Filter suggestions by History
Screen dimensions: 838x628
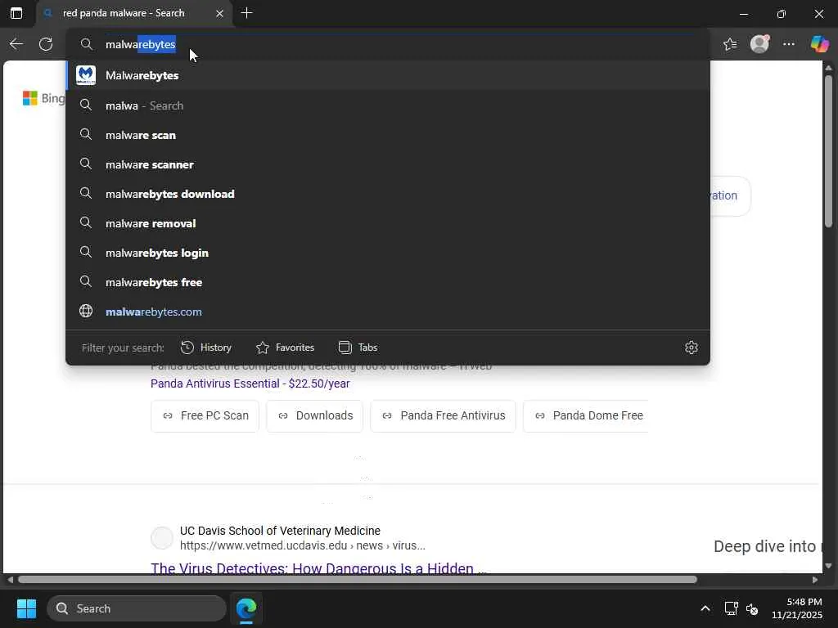point(206,348)
